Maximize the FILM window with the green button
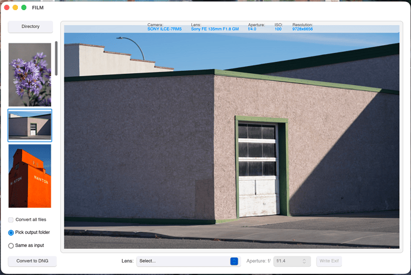Viewport: 411px width, 275px height. (24, 8)
